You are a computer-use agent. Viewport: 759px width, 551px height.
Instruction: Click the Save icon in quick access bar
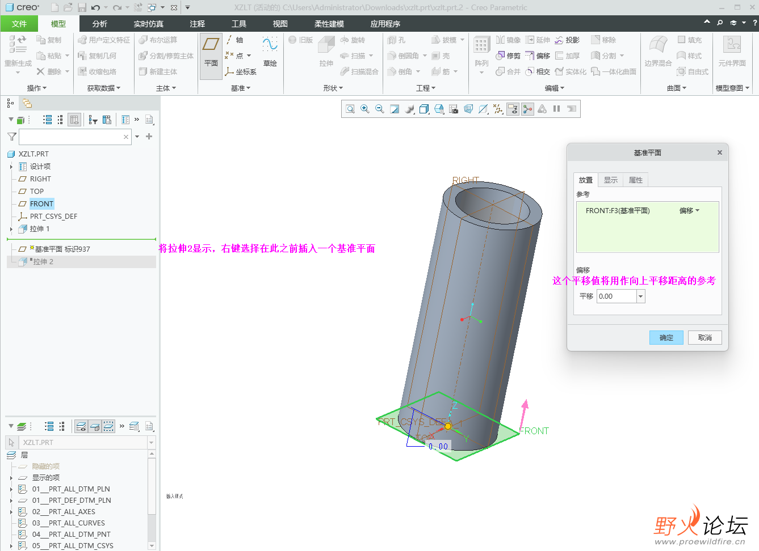click(82, 7)
